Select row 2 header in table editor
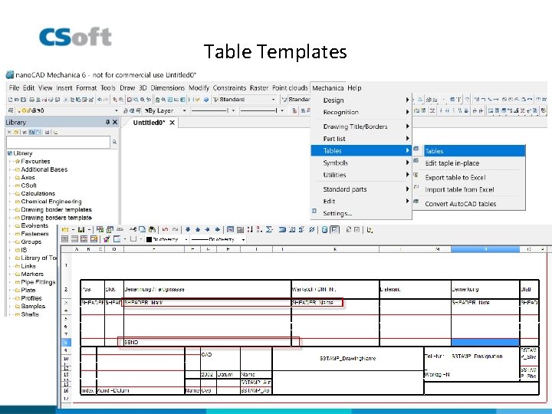 pos(66,289)
